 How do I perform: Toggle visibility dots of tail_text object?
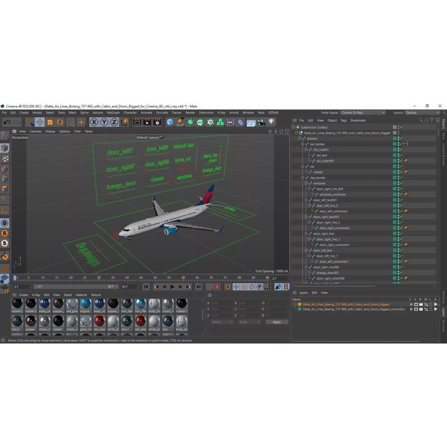[x=399, y=155]
